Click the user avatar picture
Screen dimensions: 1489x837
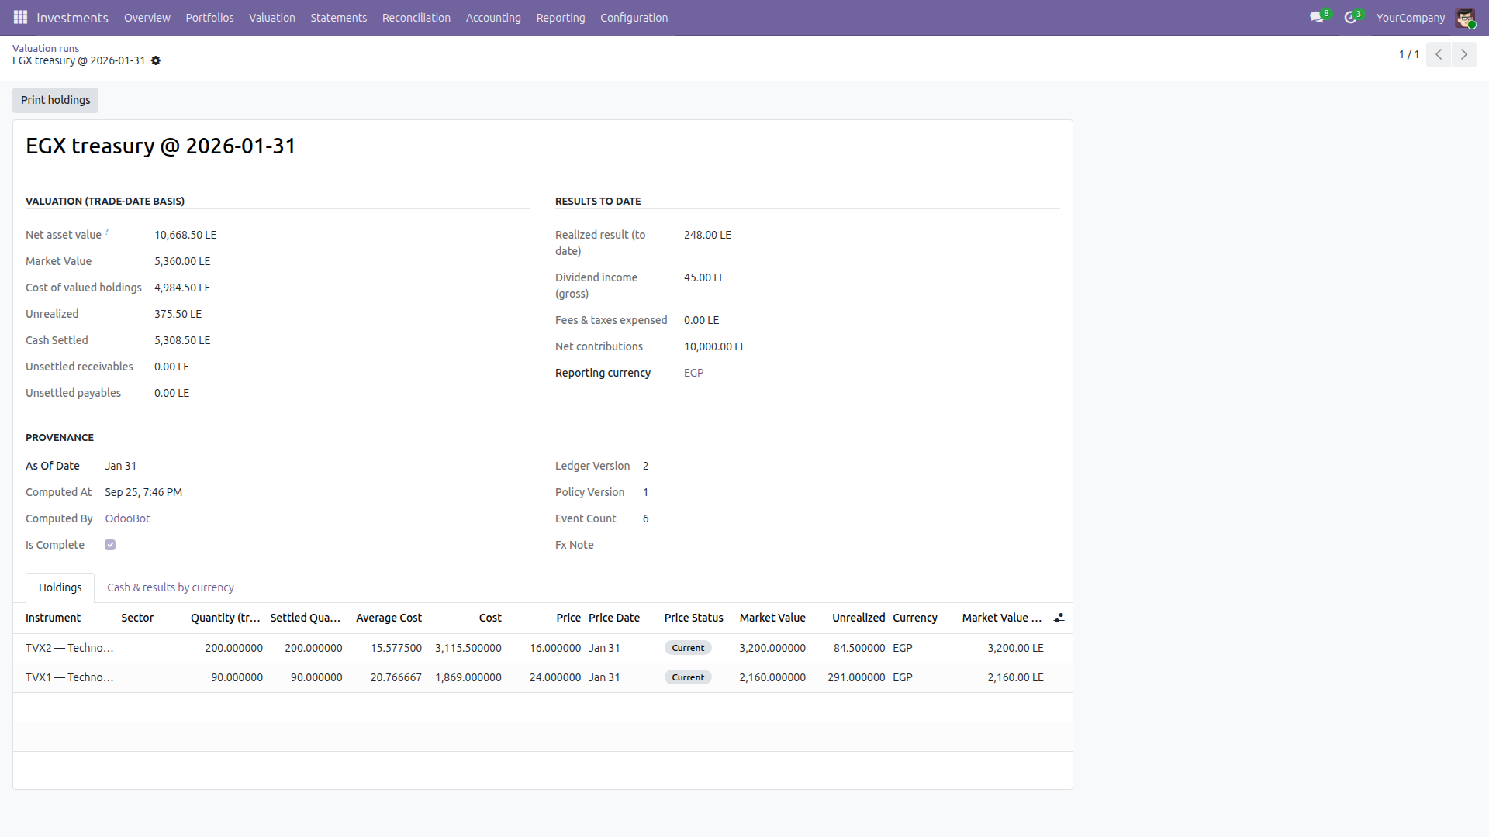(x=1465, y=17)
